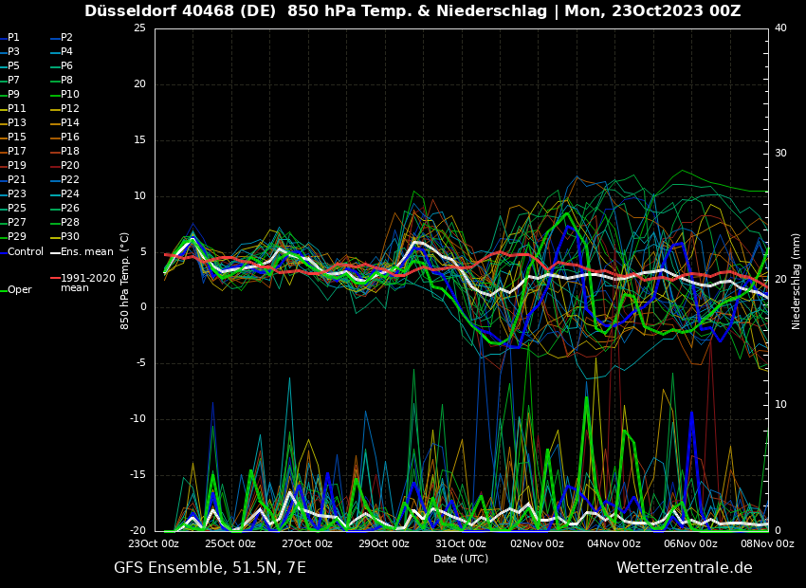806x588 pixels.
Task: Click the Ens. mean legend entry
Action: click(x=86, y=252)
